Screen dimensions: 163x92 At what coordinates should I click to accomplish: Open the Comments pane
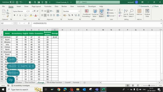(144, 6)
